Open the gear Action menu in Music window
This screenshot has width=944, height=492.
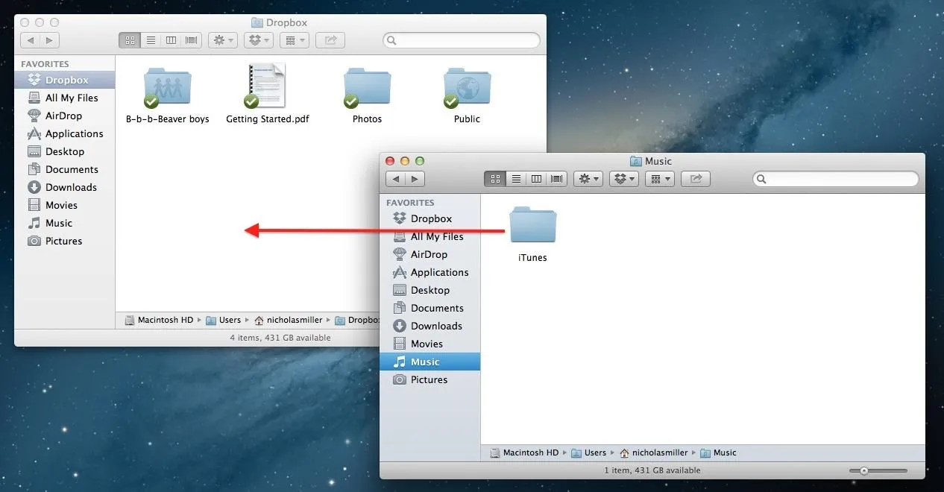588,179
